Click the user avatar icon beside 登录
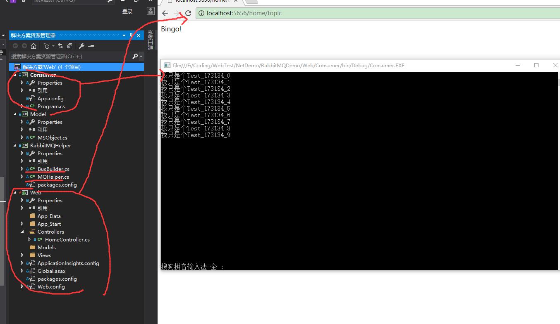The height and width of the screenshot is (324, 560). point(150,11)
